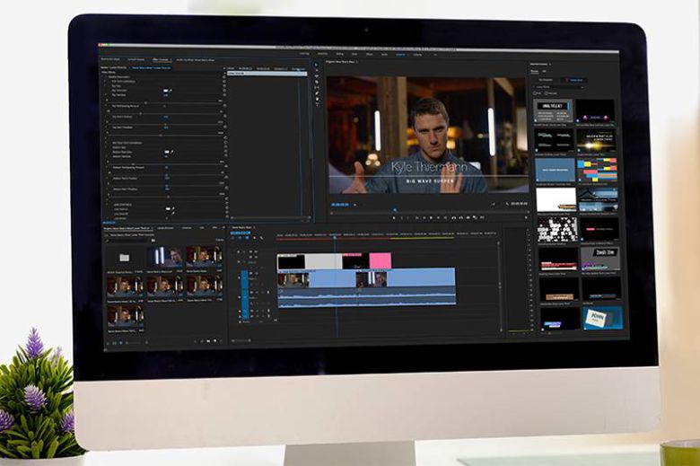Click the Bottom Text Color eyedropper icon
700x466 pixels.
[171, 153]
